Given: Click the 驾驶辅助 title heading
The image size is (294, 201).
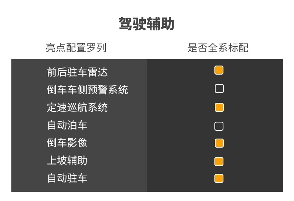Looking at the screenshot, I should (147, 24).
